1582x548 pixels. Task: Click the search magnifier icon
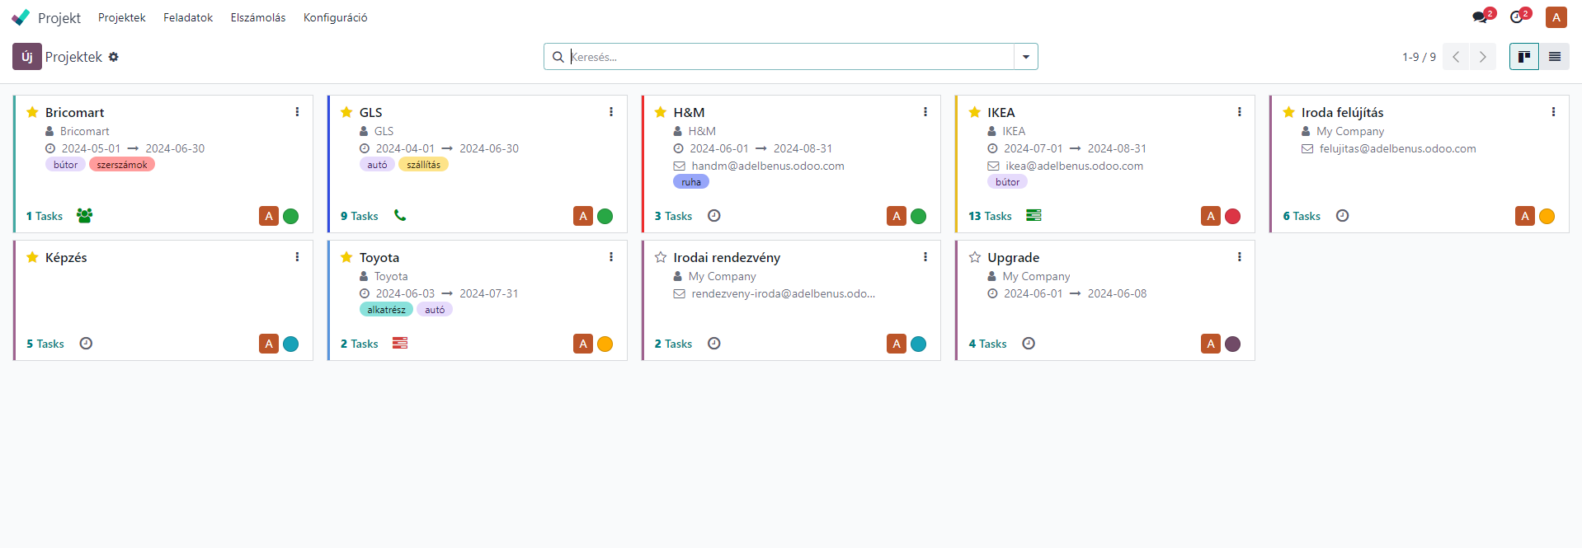click(x=558, y=57)
